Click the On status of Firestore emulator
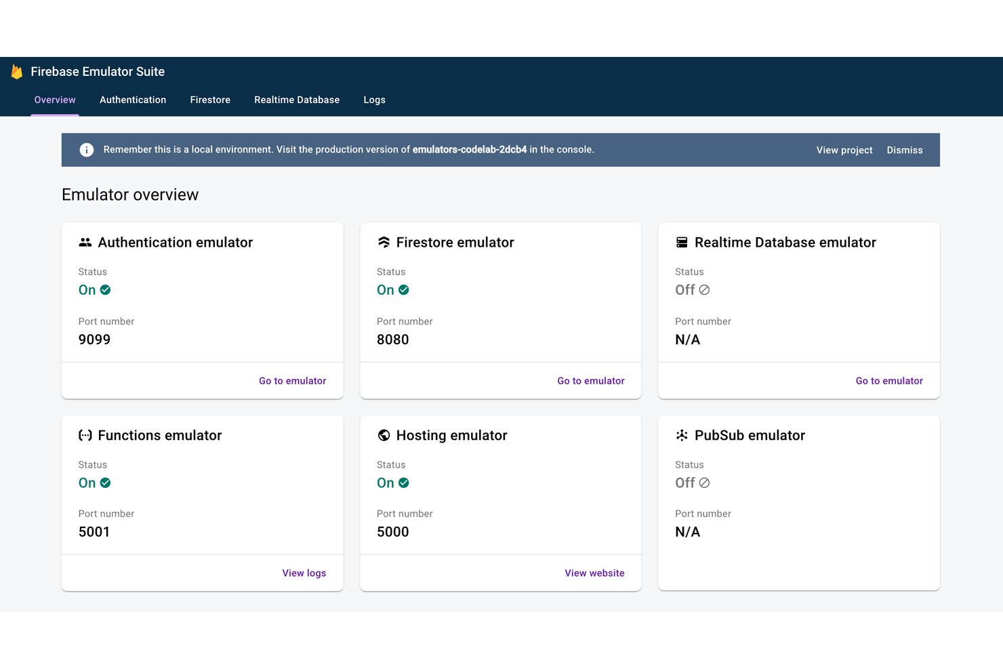Image resolution: width=1003 pixels, height=669 pixels. pos(386,290)
